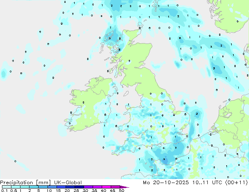Image resolution: width=249 pixels, height=192 pixels.
Task: Select the legend swatch between 15 and 20
Action: tap(61, 187)
